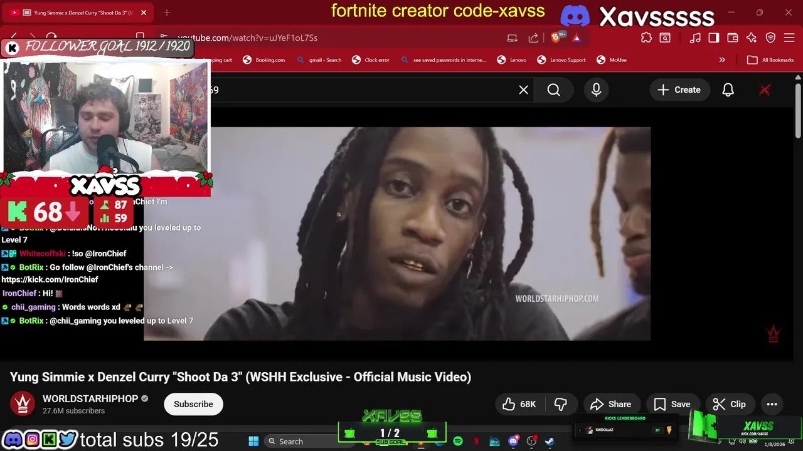Viewport: 803px width, 451px height.
Task: Click the Share button
Action: pos(610,404)
